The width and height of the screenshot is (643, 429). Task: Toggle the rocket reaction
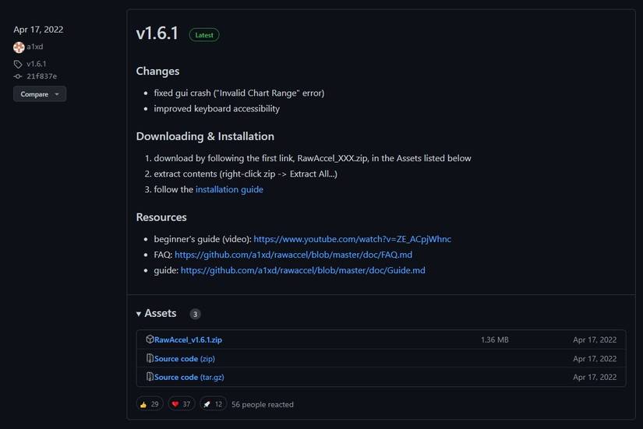pyautogui.click(x=213, y=404)
